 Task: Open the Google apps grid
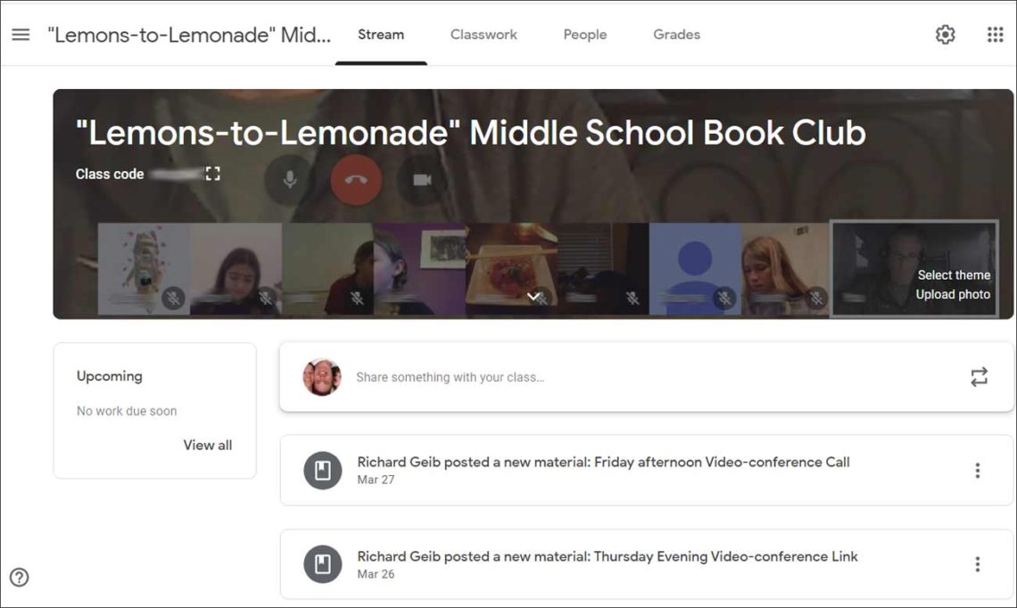(x=995, y=35)
